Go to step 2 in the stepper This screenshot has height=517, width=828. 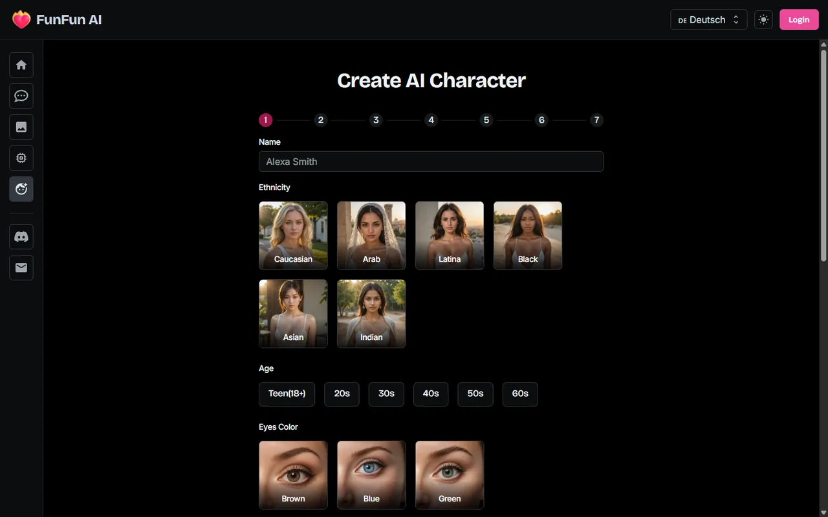pyautogui.click(x=320, y=120)
